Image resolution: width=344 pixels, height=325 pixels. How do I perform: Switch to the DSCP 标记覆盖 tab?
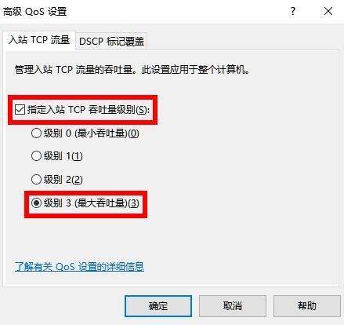click(x=111, y=42)
